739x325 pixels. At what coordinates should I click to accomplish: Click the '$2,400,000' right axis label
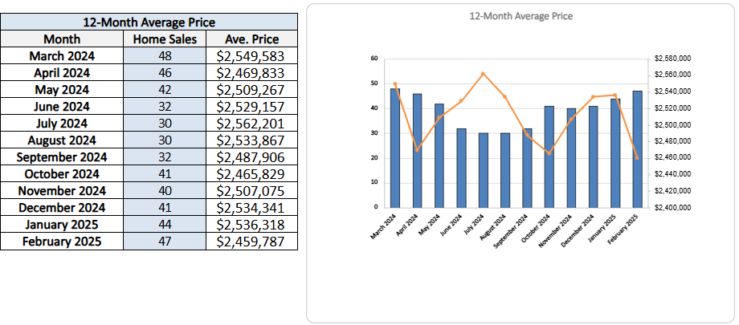coord(672,207)
